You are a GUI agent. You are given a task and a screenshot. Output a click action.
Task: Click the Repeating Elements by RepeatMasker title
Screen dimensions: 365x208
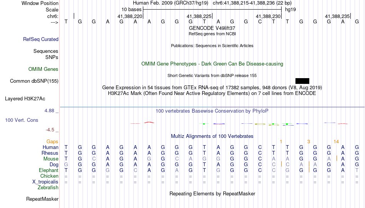(x=212, y=193)
